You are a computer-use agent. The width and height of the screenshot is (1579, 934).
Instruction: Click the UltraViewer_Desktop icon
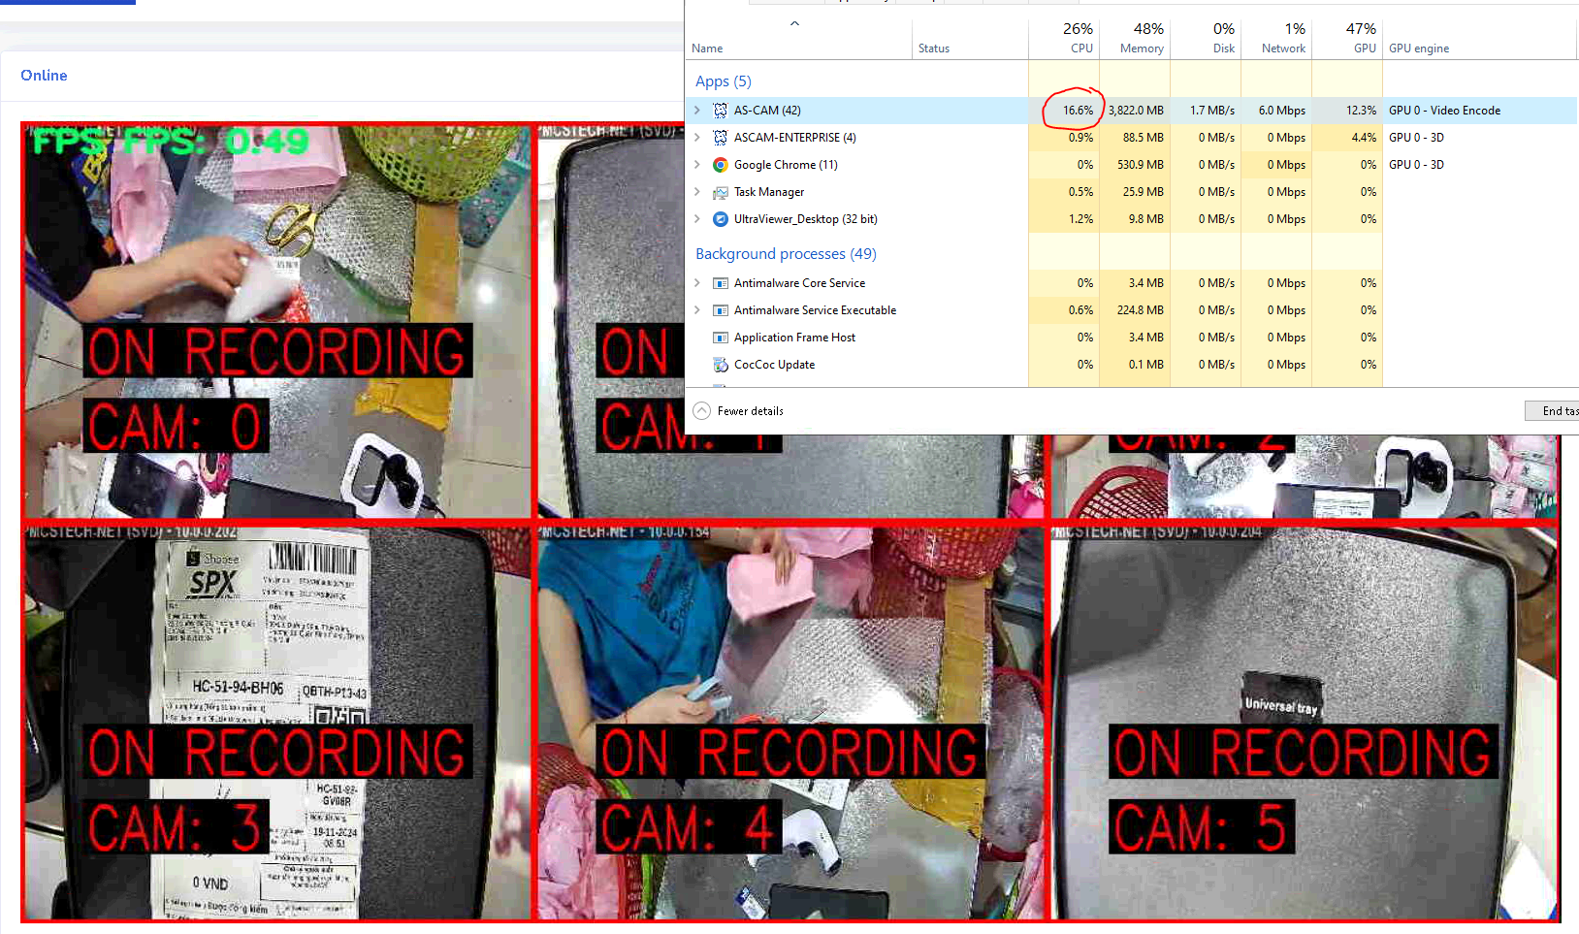(721, 219)
